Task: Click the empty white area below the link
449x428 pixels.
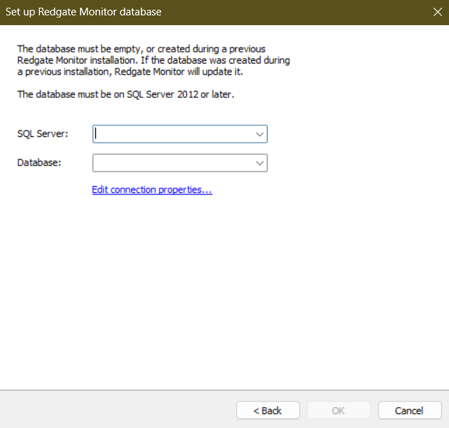Action: 224,294
